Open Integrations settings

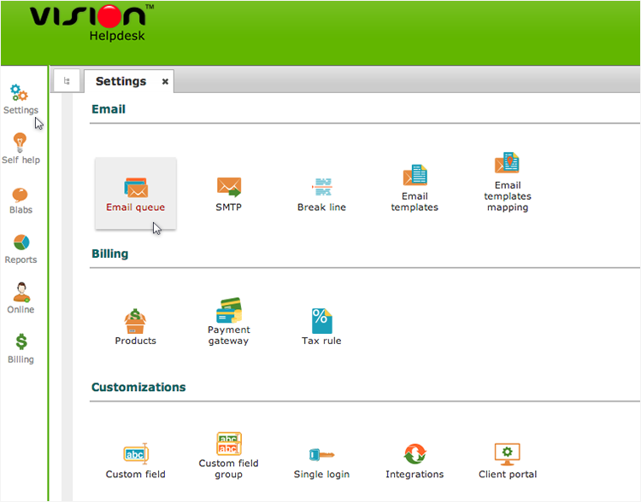(415, 461)
